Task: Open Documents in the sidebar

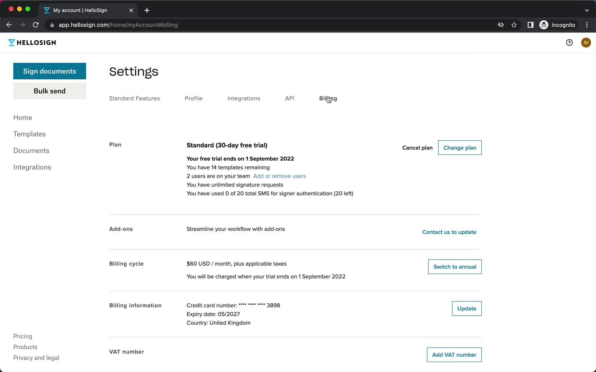Action: [31, 150]
